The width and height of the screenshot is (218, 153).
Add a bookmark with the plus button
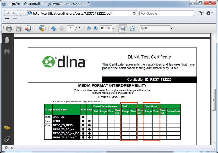pos(24,13)
